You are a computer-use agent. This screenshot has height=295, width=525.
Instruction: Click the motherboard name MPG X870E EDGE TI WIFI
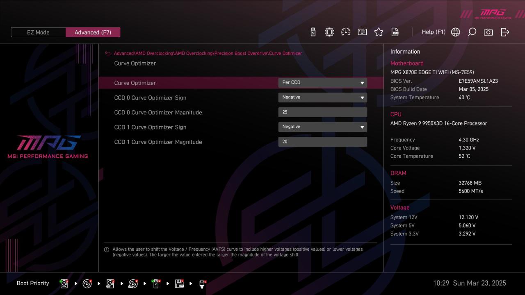pos(432,72)
